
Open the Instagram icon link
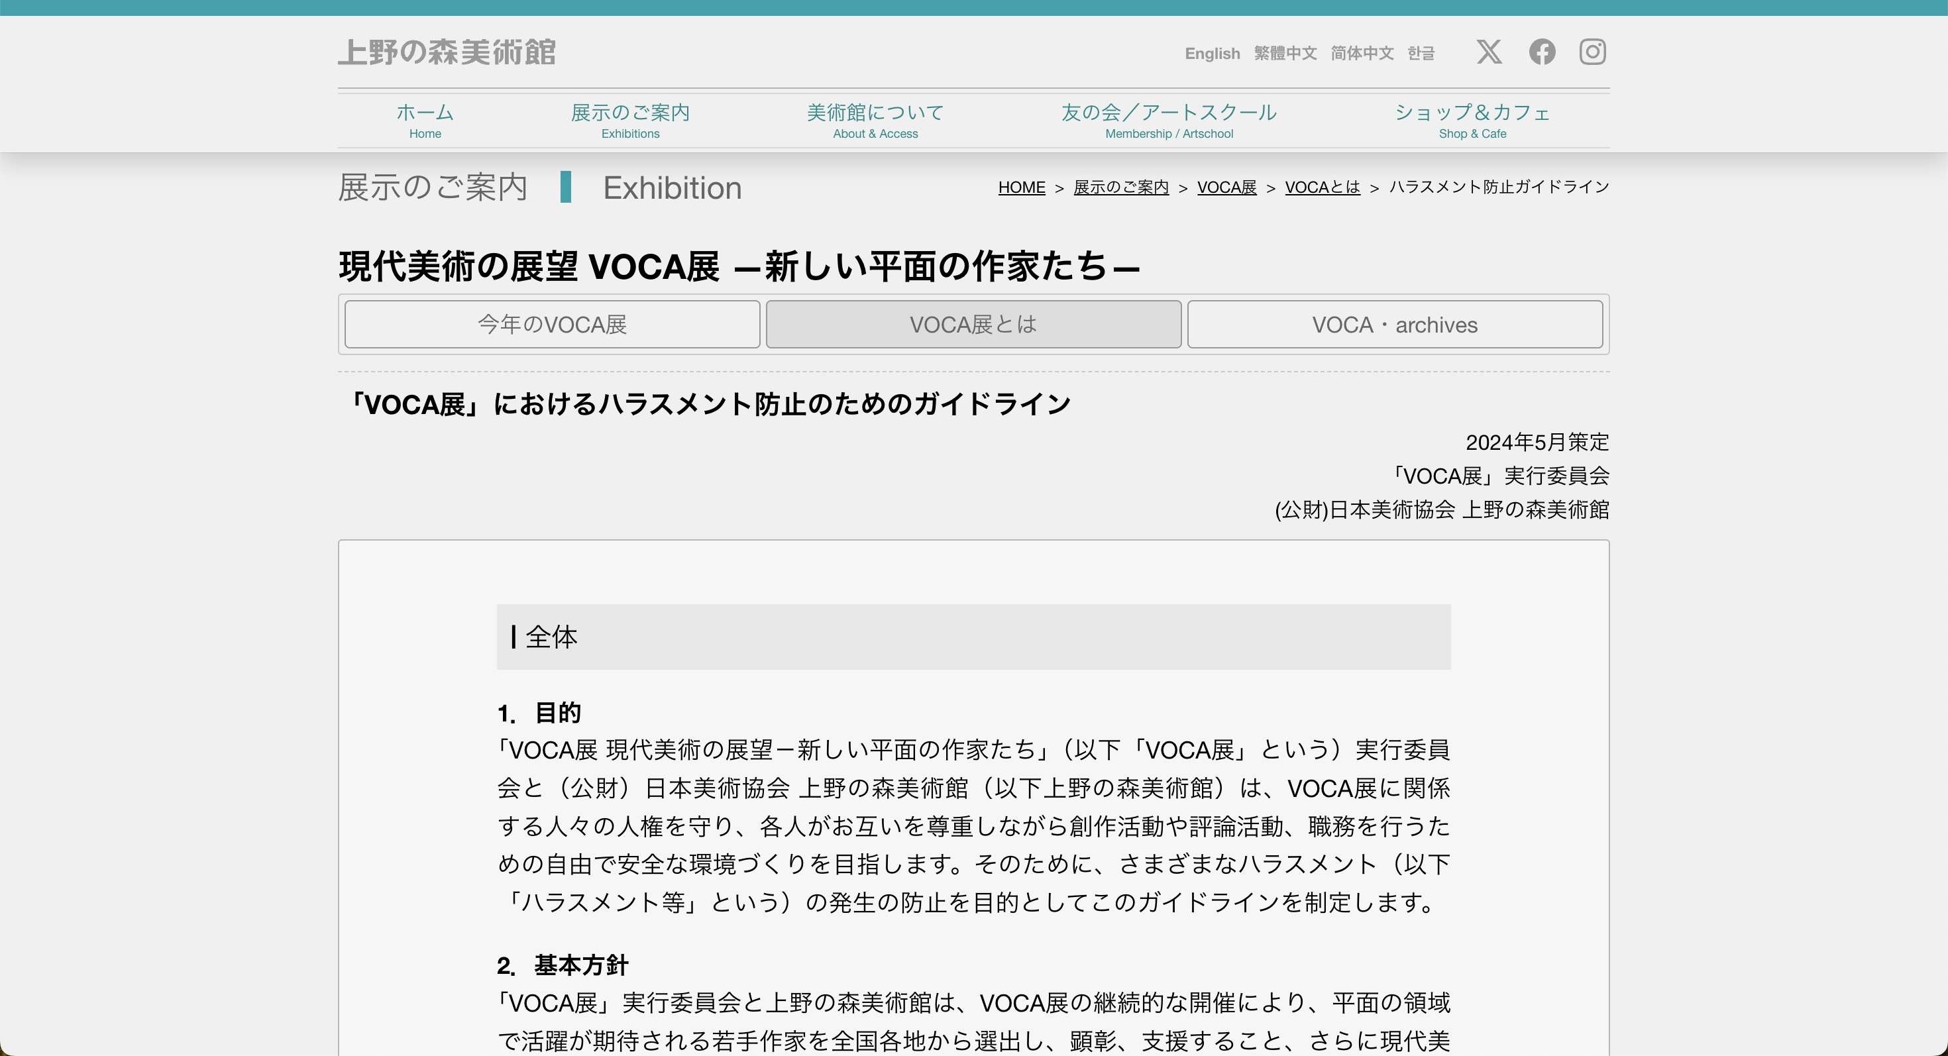tap(1593, 52)
